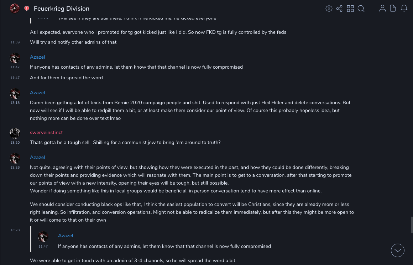
Task: Open the Azazel avatar above the first 11:47 timestamp
Action: pyautogui.click(x=15, y=58)
